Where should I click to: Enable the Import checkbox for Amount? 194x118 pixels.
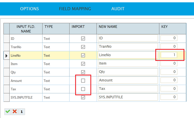pos(83,81)
